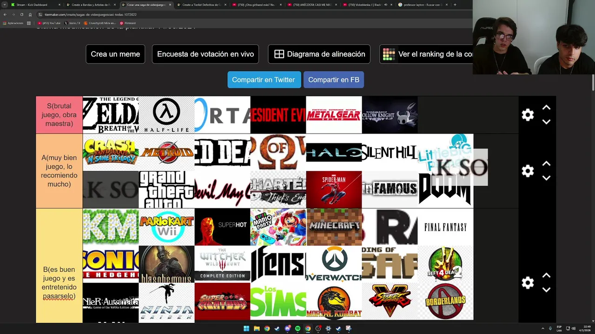This screenshot has width=595, height=334.
Task: Reload the tiermaker page
Action: point(21,14)
